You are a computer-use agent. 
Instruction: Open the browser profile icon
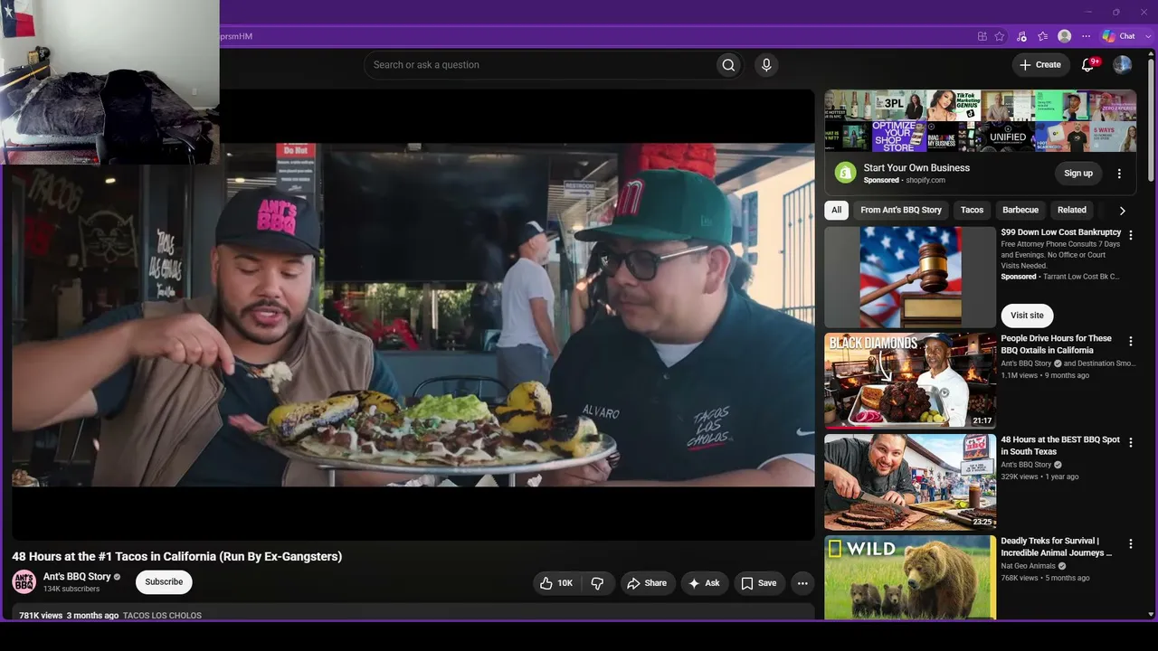[1065, 36]
